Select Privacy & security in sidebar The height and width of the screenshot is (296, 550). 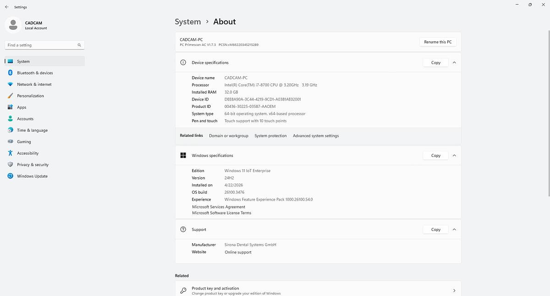tap(33, 165)
